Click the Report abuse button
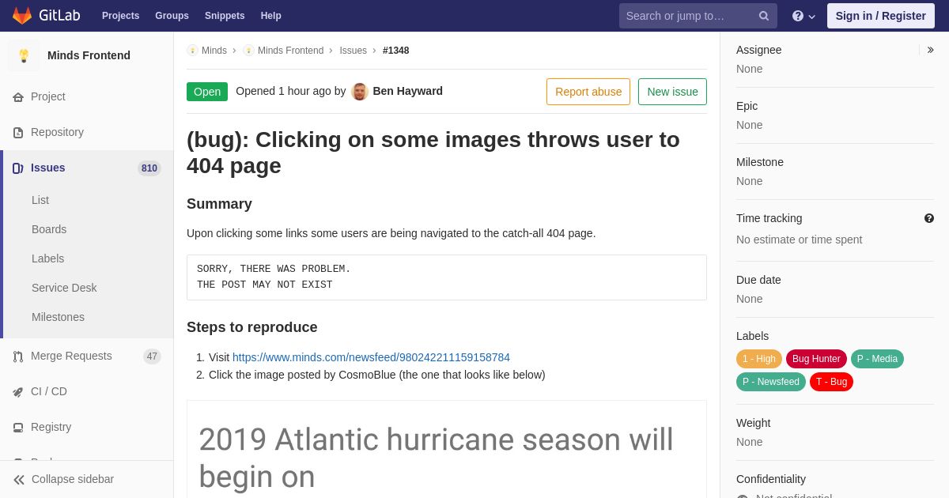 click(588, 92)
